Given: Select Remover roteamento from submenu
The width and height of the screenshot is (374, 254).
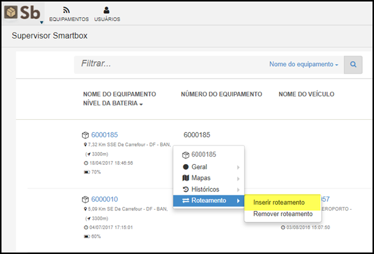Looking at the screenshot, I should 283,214.
